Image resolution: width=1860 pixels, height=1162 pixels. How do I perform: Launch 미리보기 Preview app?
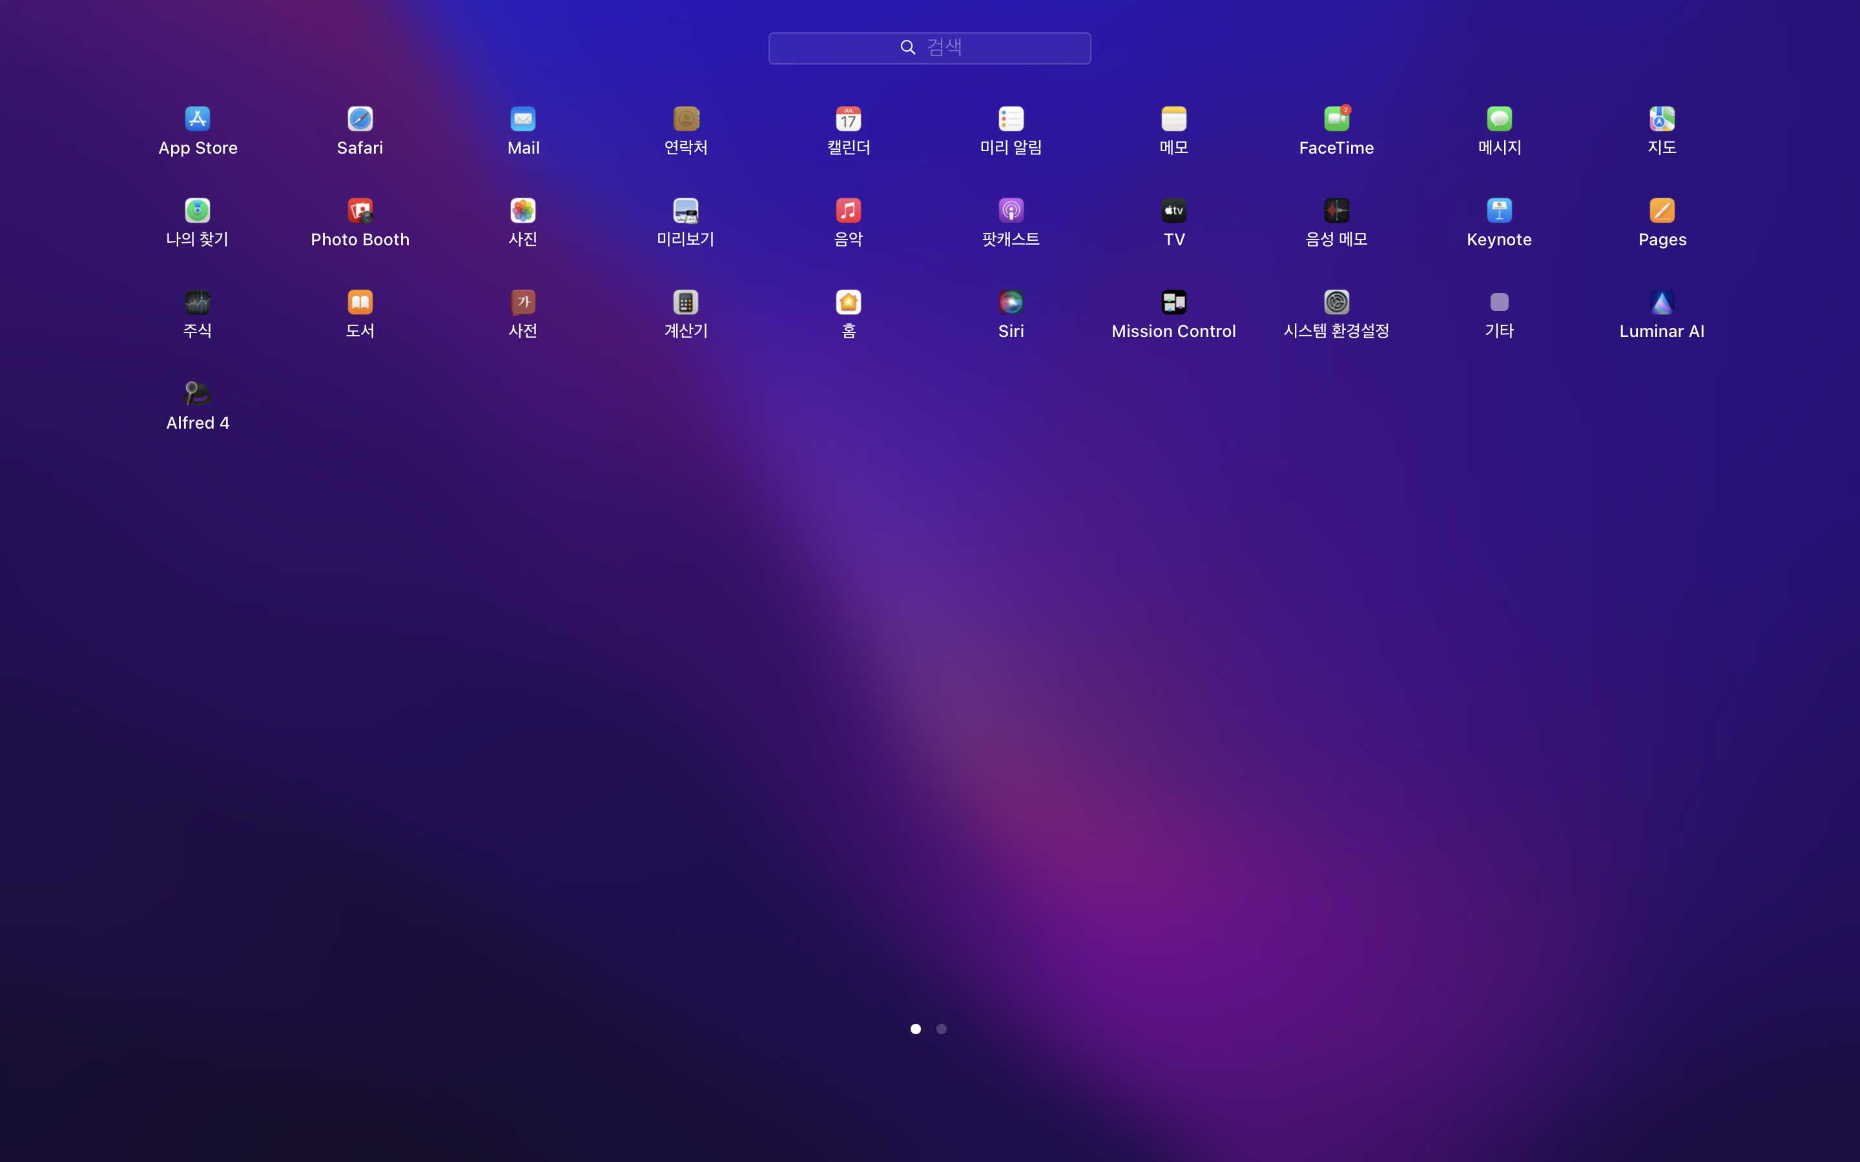(x=686, y=210)
